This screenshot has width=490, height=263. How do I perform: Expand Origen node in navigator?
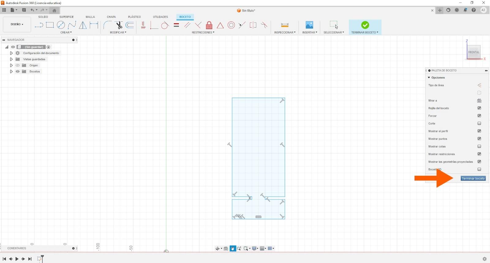pyautogui.click(x=11, y=65)
